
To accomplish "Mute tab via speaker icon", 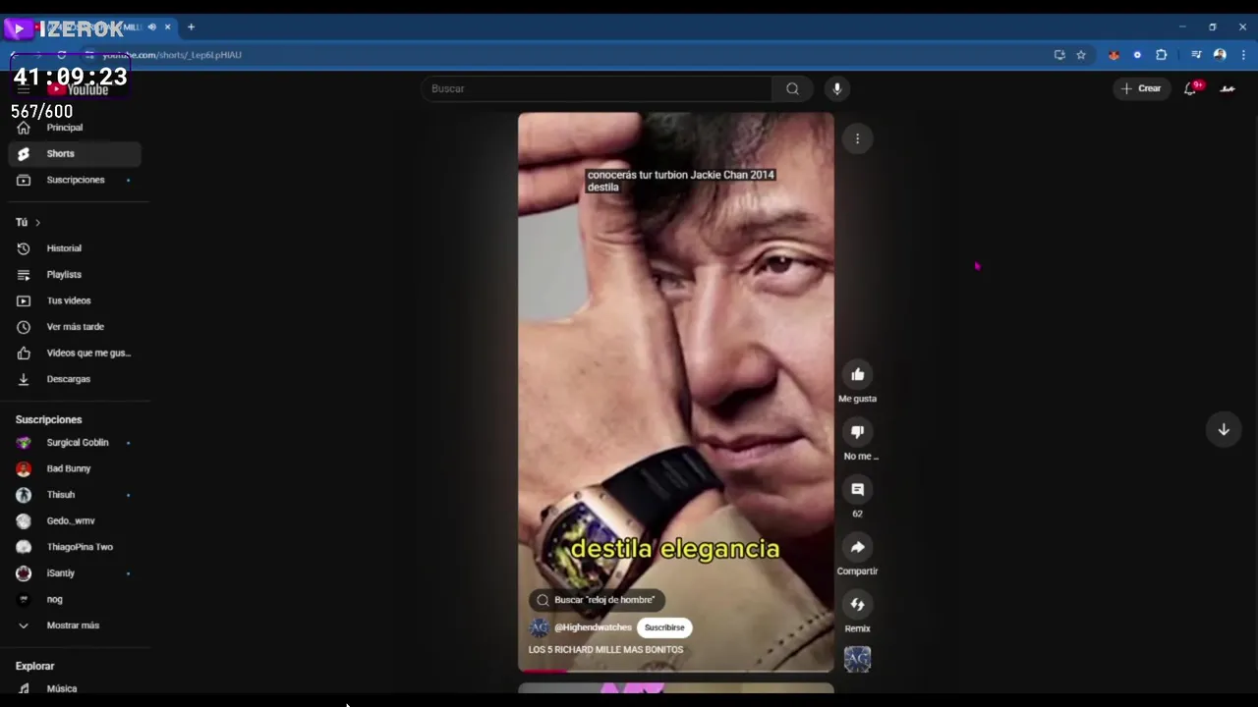I will (151, 27).
